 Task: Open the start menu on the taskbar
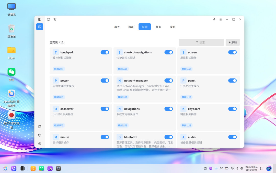coord(5,168)
